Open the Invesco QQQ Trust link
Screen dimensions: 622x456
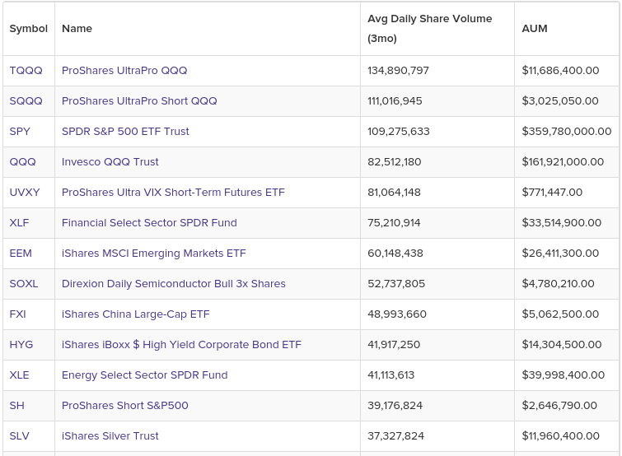pyautogui.click(x=110, y=162)
